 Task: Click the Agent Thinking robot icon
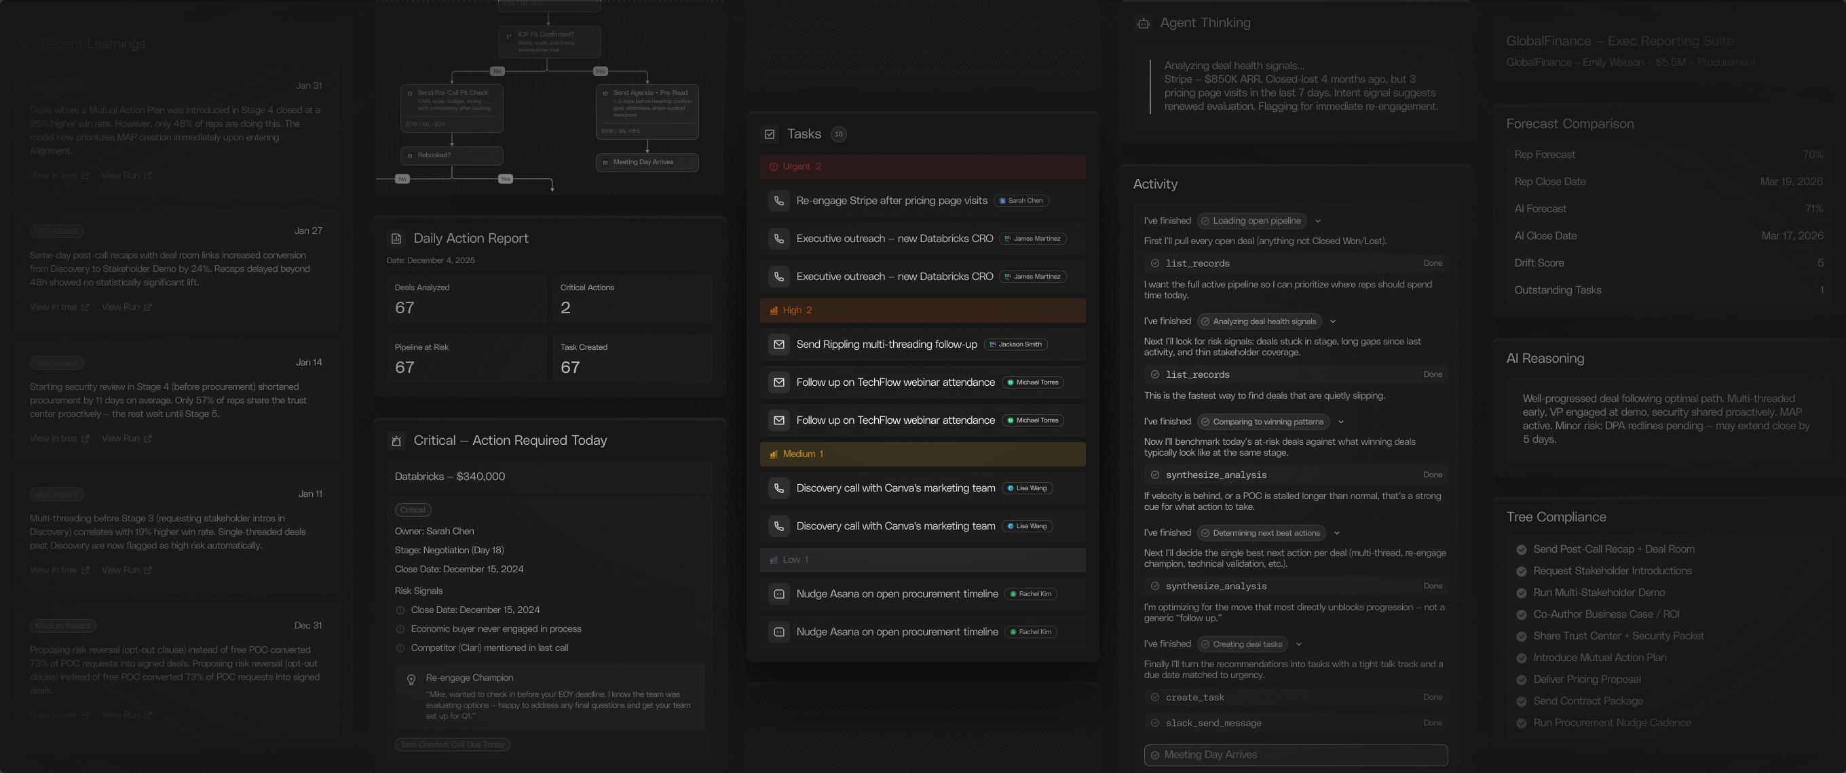[1142, 24]
